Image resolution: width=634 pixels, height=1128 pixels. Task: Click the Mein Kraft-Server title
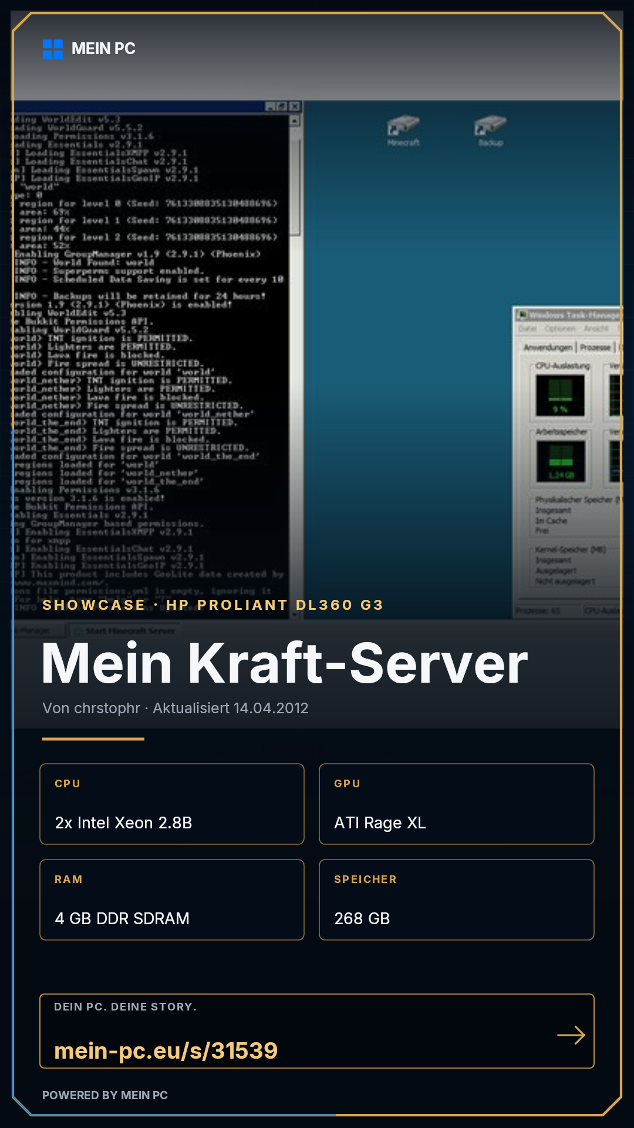[285, 663]
